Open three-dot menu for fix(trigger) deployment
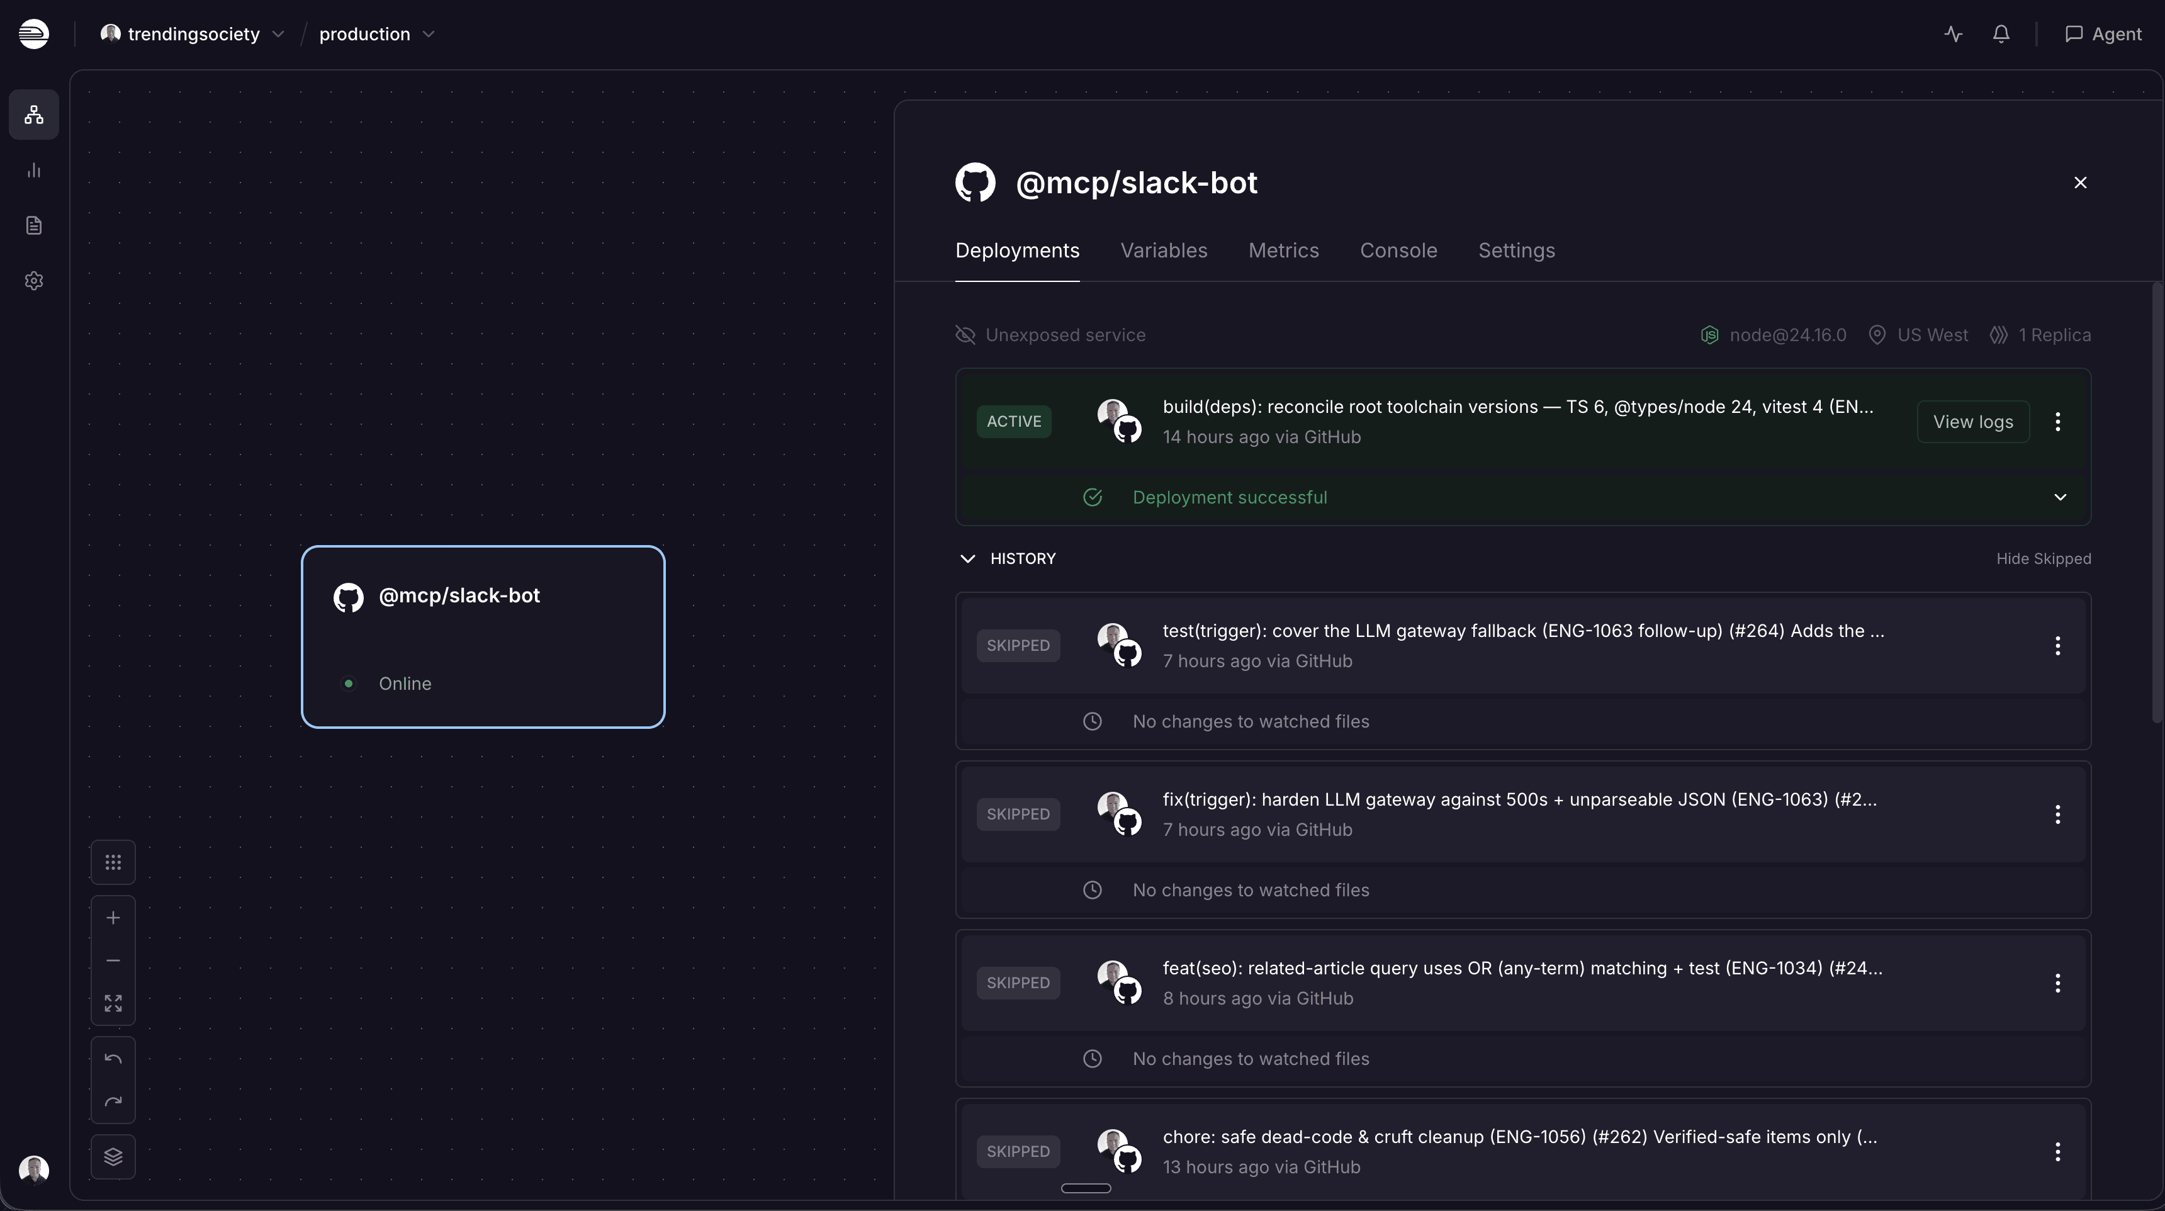Image resolution: width=2165 pixels, height=1211 pixels. pyautogui.click(x=2057, y=814)
